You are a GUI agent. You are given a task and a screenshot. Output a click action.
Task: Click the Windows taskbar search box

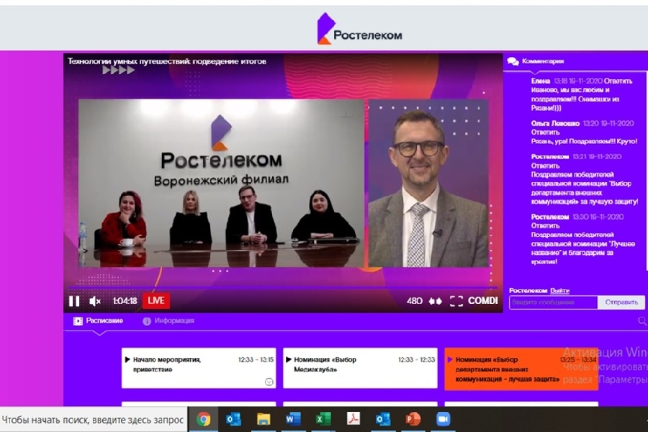[94, 420]
